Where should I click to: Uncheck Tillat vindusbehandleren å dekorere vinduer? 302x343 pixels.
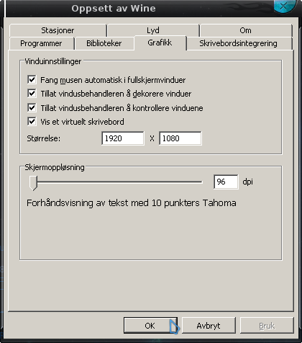coord(32,93)
